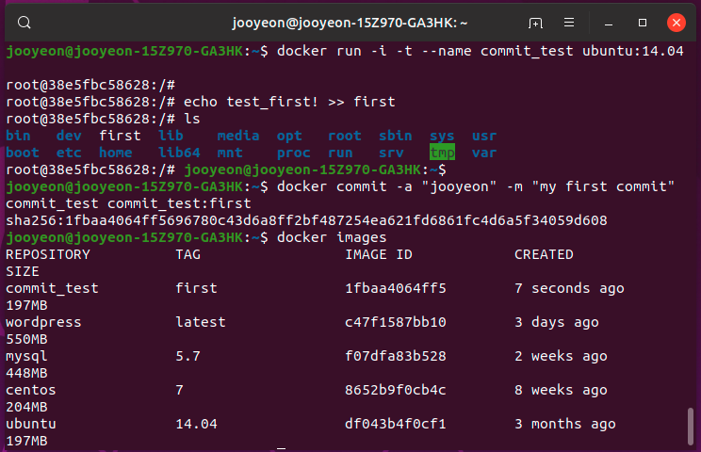Click the 'dev' directory name

click(69, 136)
